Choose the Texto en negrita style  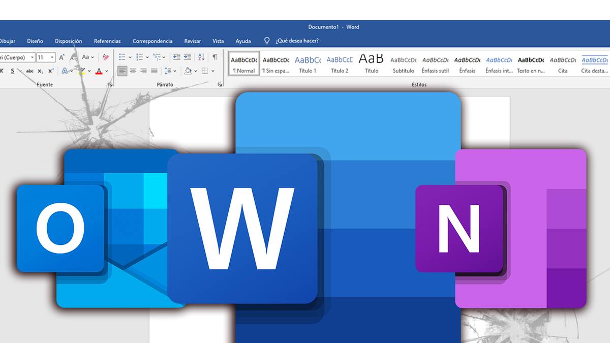coord(531,64)
